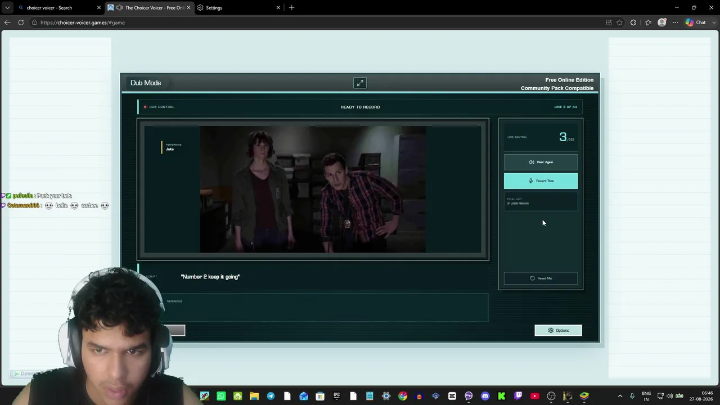Go back to the previous page
720x405 pixels.
pos(7,22)
